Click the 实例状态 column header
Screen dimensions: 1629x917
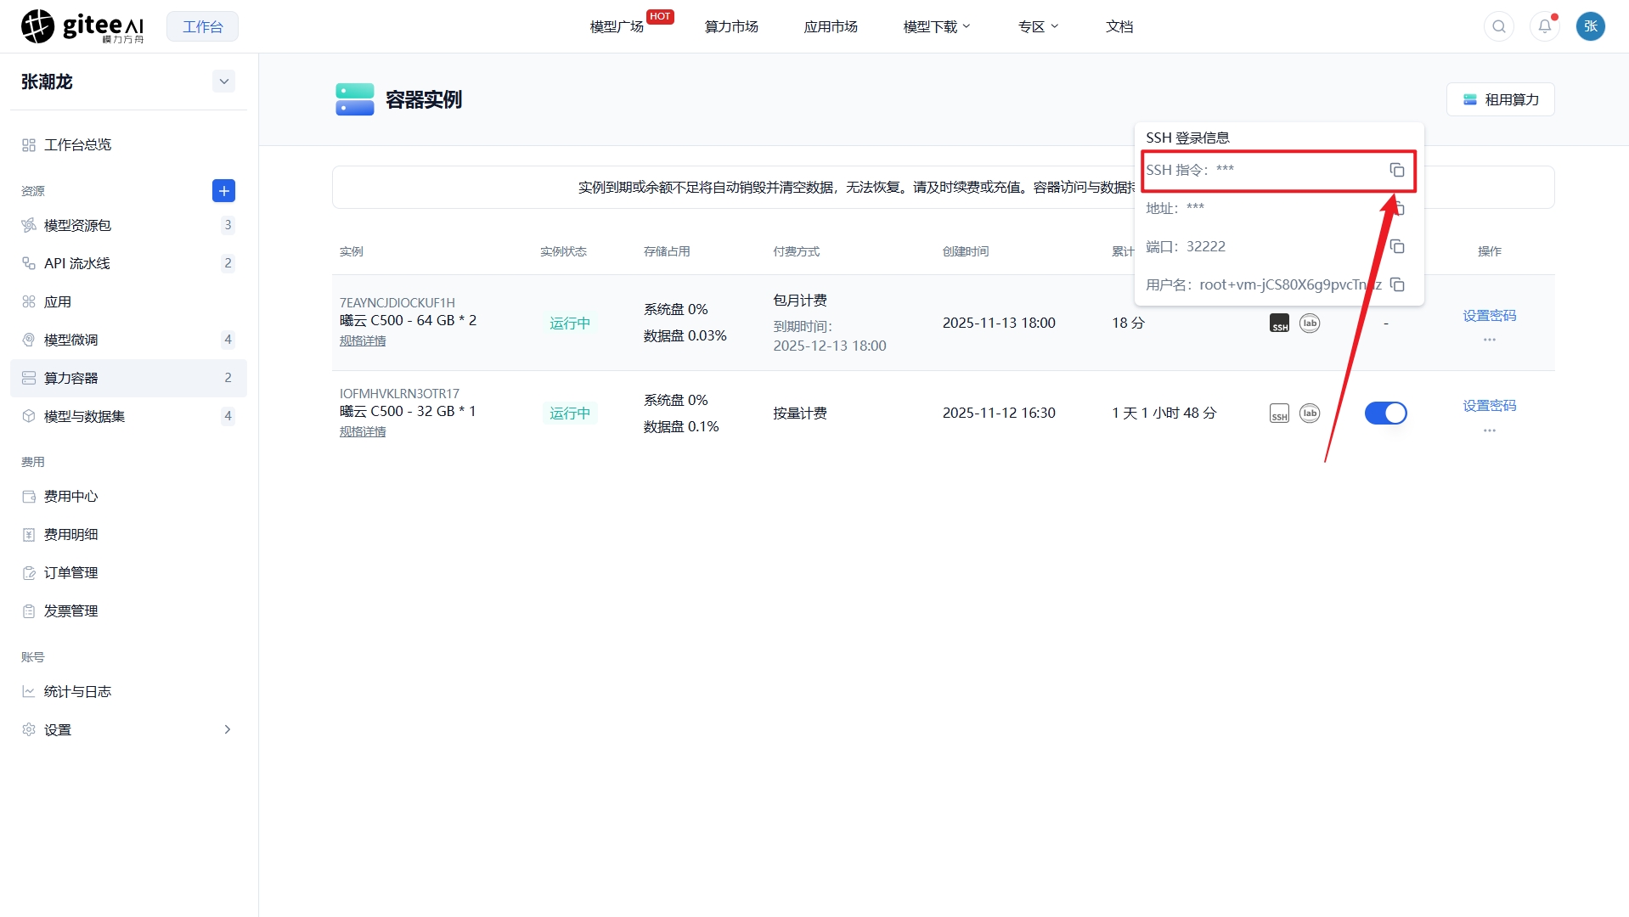563,251
